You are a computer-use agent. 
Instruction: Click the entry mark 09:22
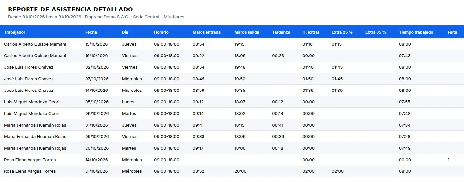pyautogui.click(x=198, y=56)
